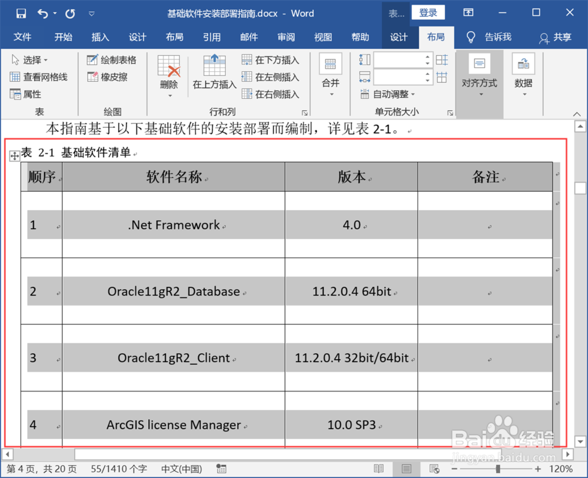Screen dimensions: 588x478
Task: Customize the Quick Access Toolbar dropdown
Action: coord(92,14)
